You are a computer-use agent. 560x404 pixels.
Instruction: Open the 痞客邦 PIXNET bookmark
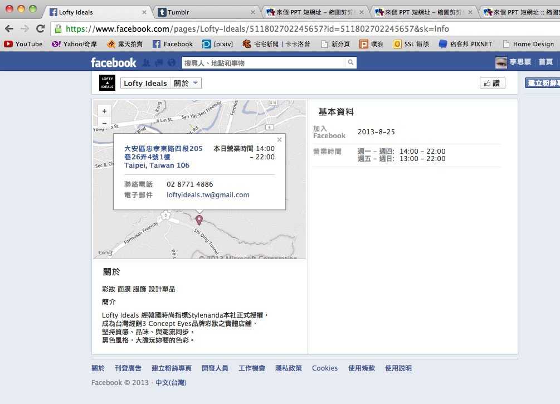pos(465,44)
